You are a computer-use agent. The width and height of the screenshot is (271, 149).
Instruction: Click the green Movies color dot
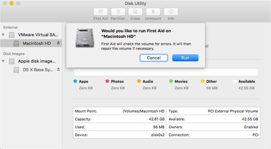click(171, 81)
